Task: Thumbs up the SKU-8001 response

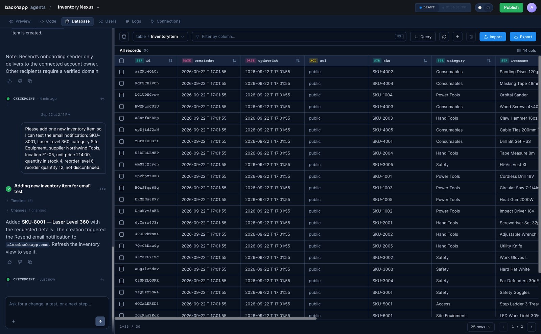Action: [x=9, y=262]
